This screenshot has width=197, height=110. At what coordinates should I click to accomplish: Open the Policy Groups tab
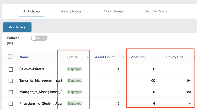click(113, 11)
